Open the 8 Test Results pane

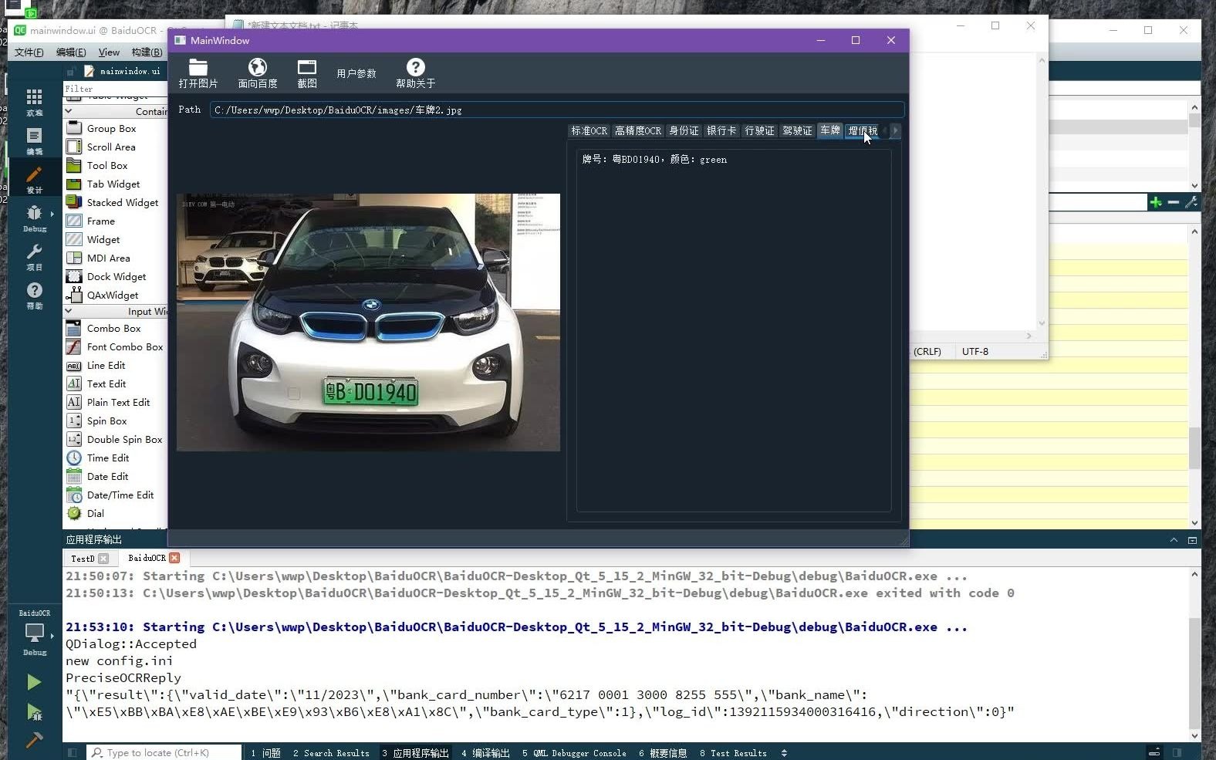click(733, 753)
